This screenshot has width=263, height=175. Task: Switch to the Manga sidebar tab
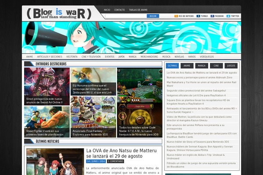point(202,66)
